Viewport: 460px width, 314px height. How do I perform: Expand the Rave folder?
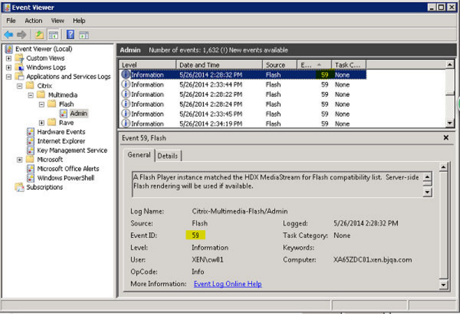coord(41,123)
